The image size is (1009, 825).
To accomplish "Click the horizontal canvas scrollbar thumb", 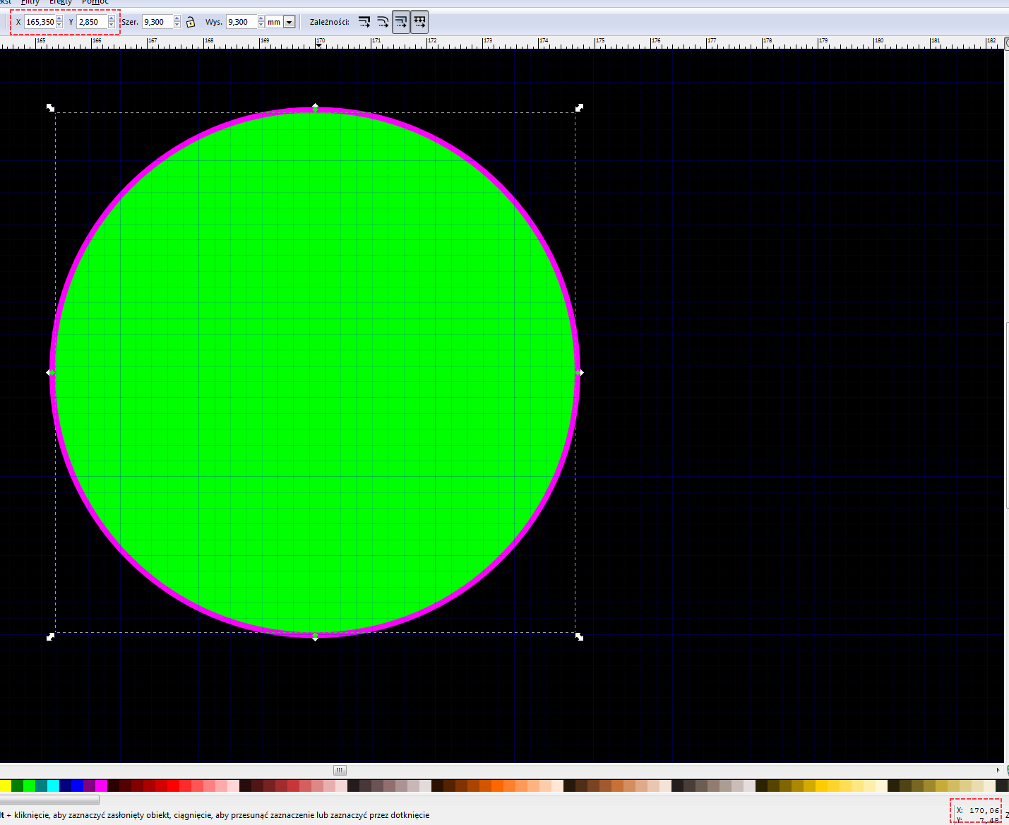I will [x=340, y=770].
